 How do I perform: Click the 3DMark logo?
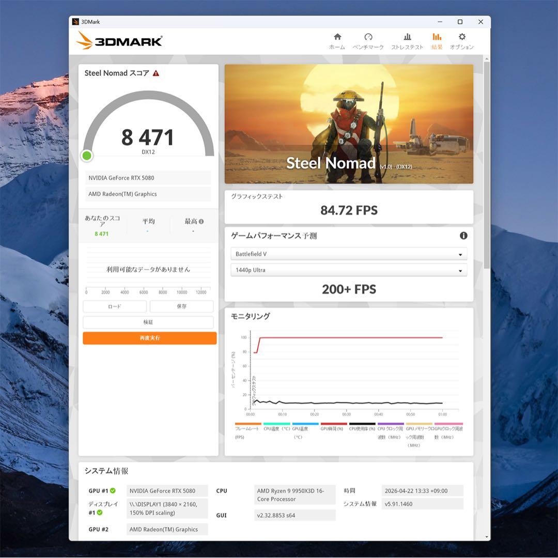click(119, 41)
